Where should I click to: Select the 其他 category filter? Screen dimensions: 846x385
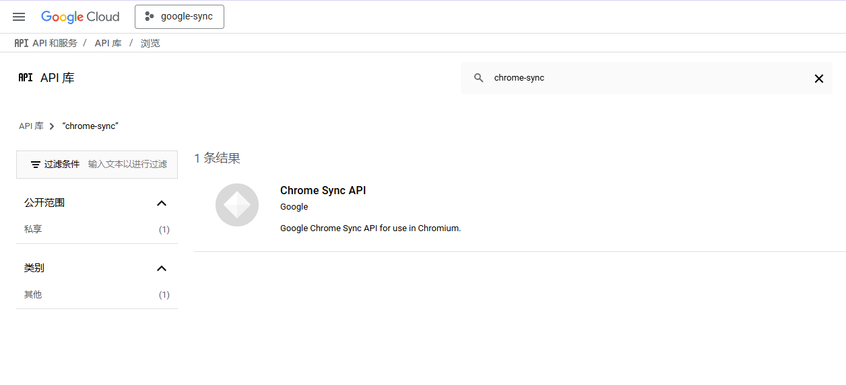pyautogui.click(x=97, y=294)
